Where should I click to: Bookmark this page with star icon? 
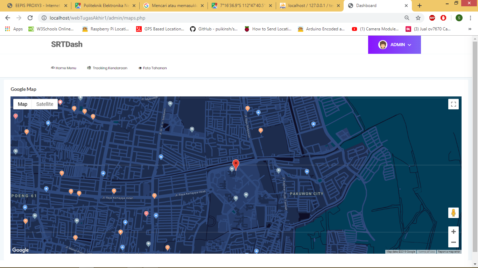tap(418, 18)
